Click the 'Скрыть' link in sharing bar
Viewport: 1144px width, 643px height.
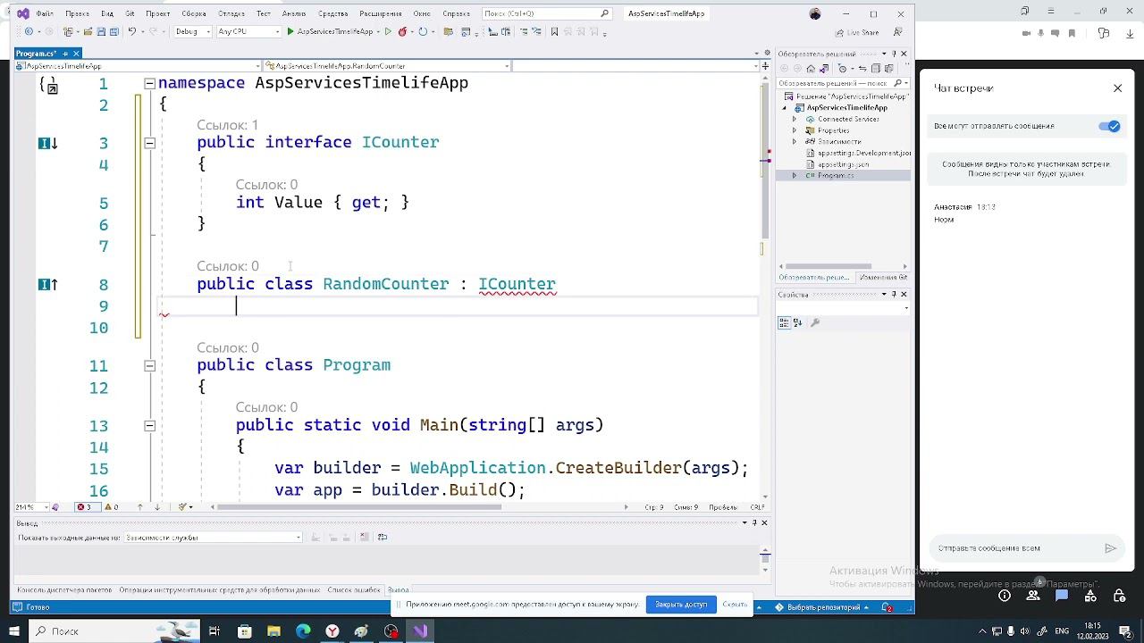pos(735,605)
